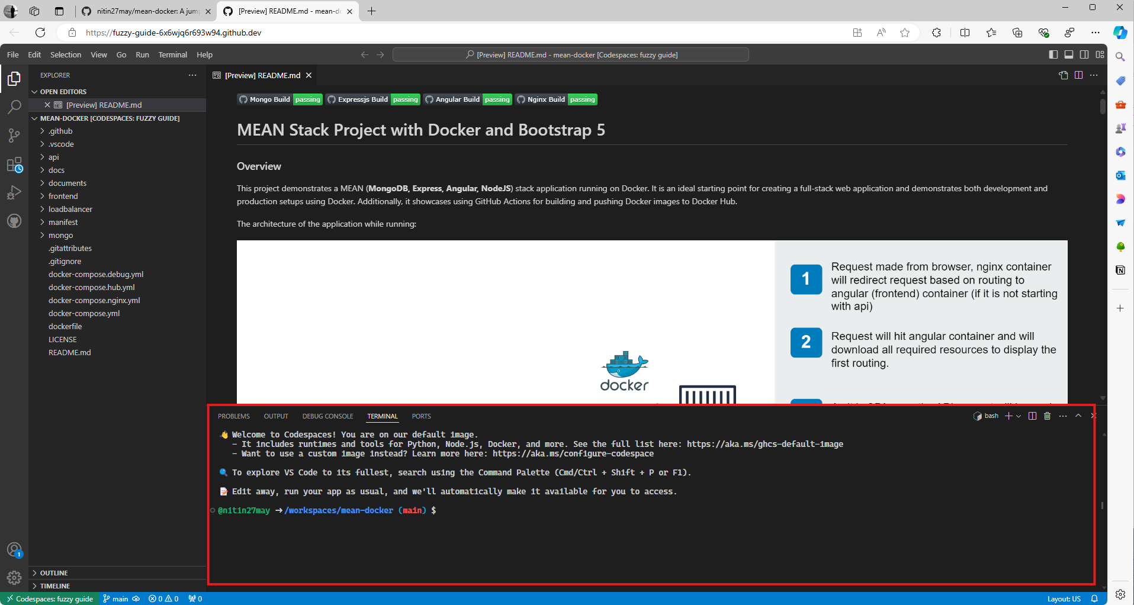This screenshot has width=1134, height=605.
Task: Click the Explorer views and more actions ellipsis
Action: tap(192, 75)
